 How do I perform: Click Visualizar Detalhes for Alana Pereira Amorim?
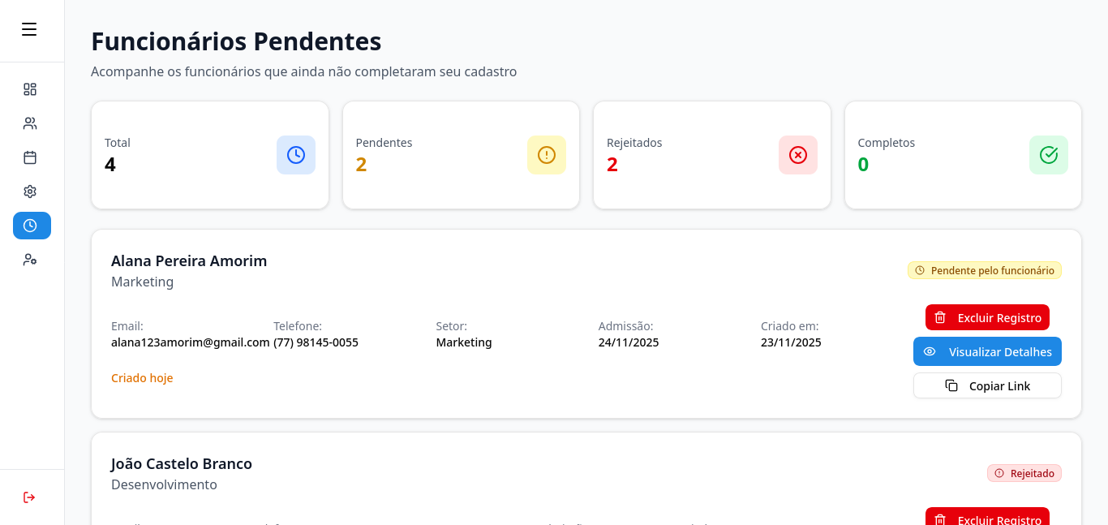[x=987, y=351]
